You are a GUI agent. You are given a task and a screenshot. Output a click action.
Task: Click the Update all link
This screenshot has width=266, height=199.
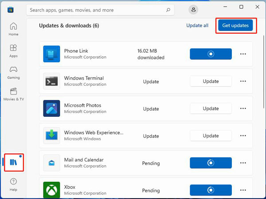(x=197, y=25)
